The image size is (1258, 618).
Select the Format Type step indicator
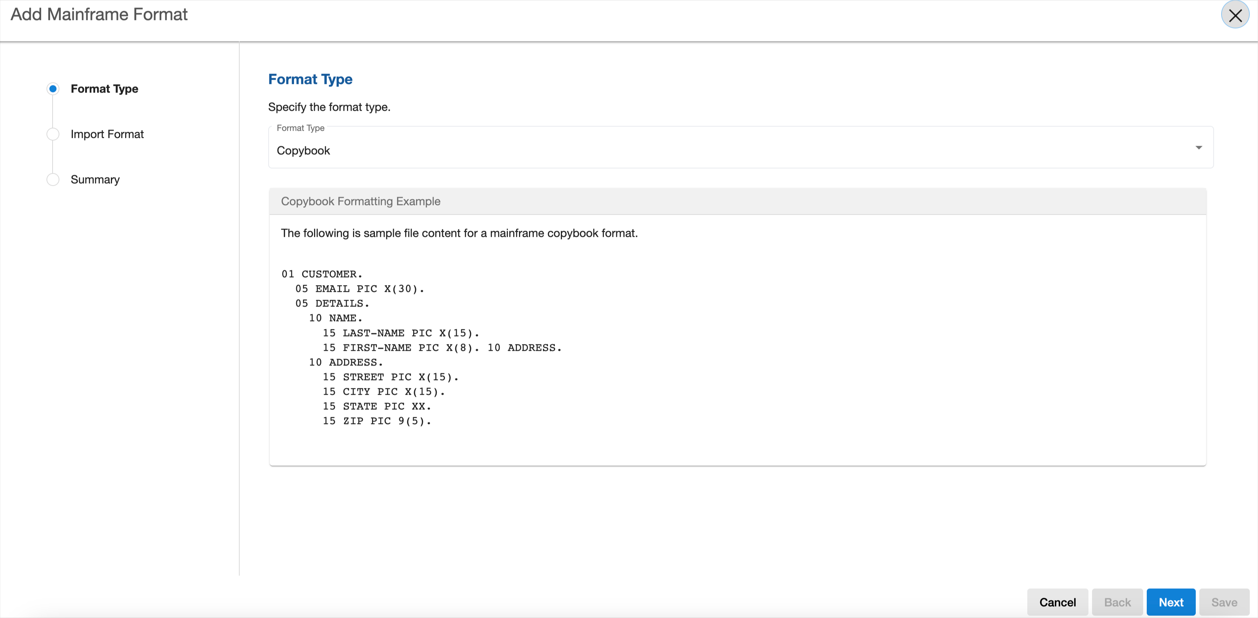[53, 89]
